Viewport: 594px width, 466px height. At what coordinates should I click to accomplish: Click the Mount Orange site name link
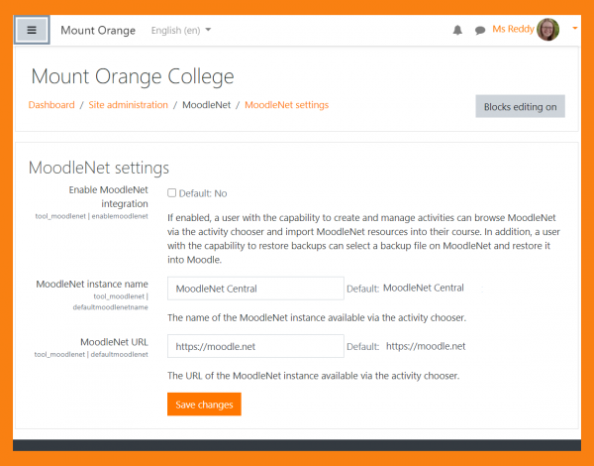click(x=98, y=31)
